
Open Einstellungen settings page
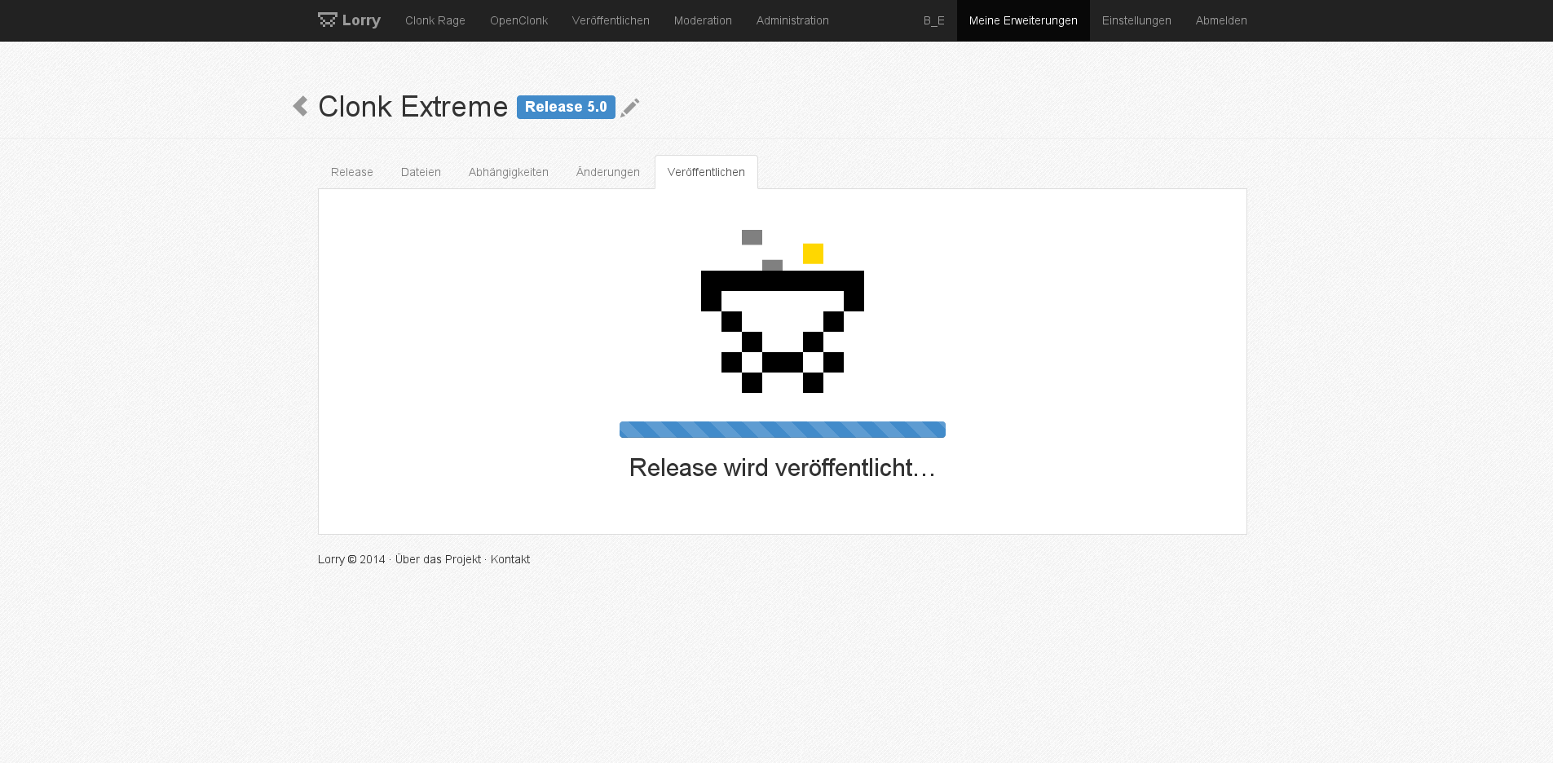[1136, 20]
